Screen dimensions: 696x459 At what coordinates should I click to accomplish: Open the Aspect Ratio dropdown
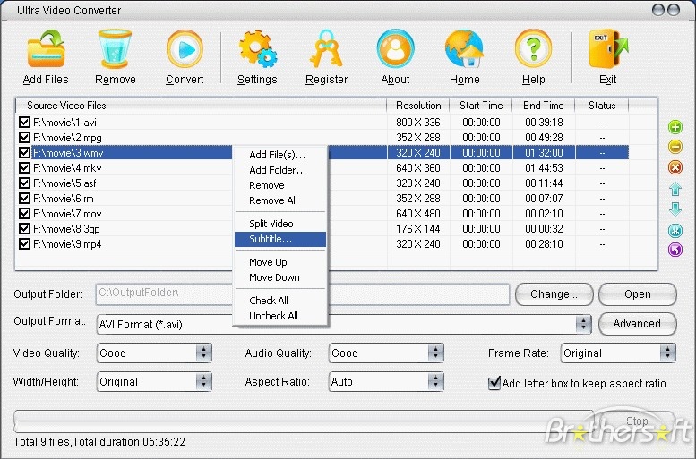pos(386,382)
